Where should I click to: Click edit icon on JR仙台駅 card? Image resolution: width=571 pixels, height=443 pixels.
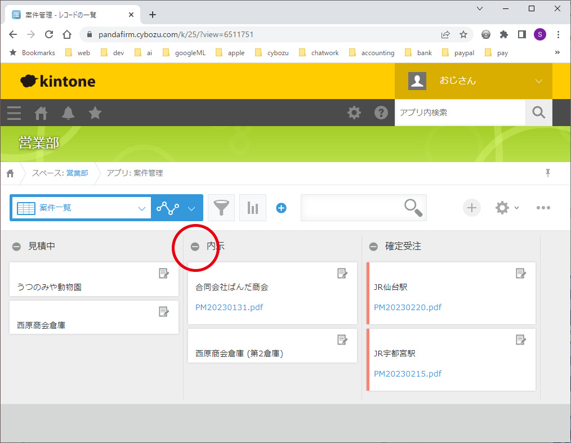pyautogui.click(x=521, y=274)
